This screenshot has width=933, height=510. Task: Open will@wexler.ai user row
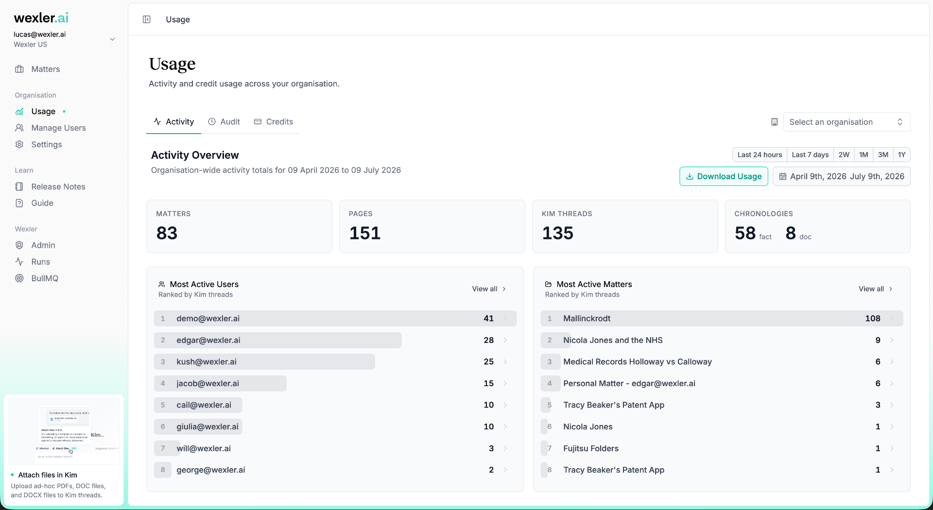[x=335, y=448]
